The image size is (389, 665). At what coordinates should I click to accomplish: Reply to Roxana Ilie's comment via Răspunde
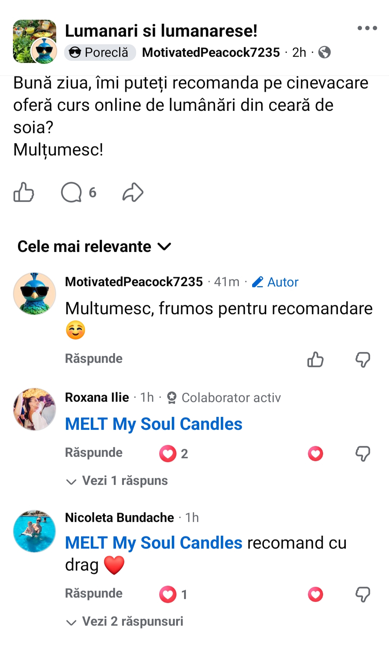pyautogui.click(x=94, y=453)
